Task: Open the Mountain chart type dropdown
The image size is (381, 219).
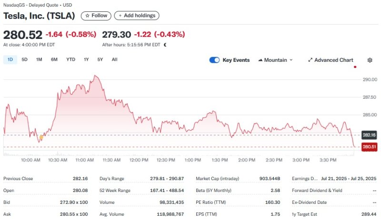Action: point(275,60)
